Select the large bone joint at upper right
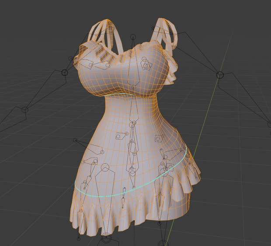 pos(220,75)
